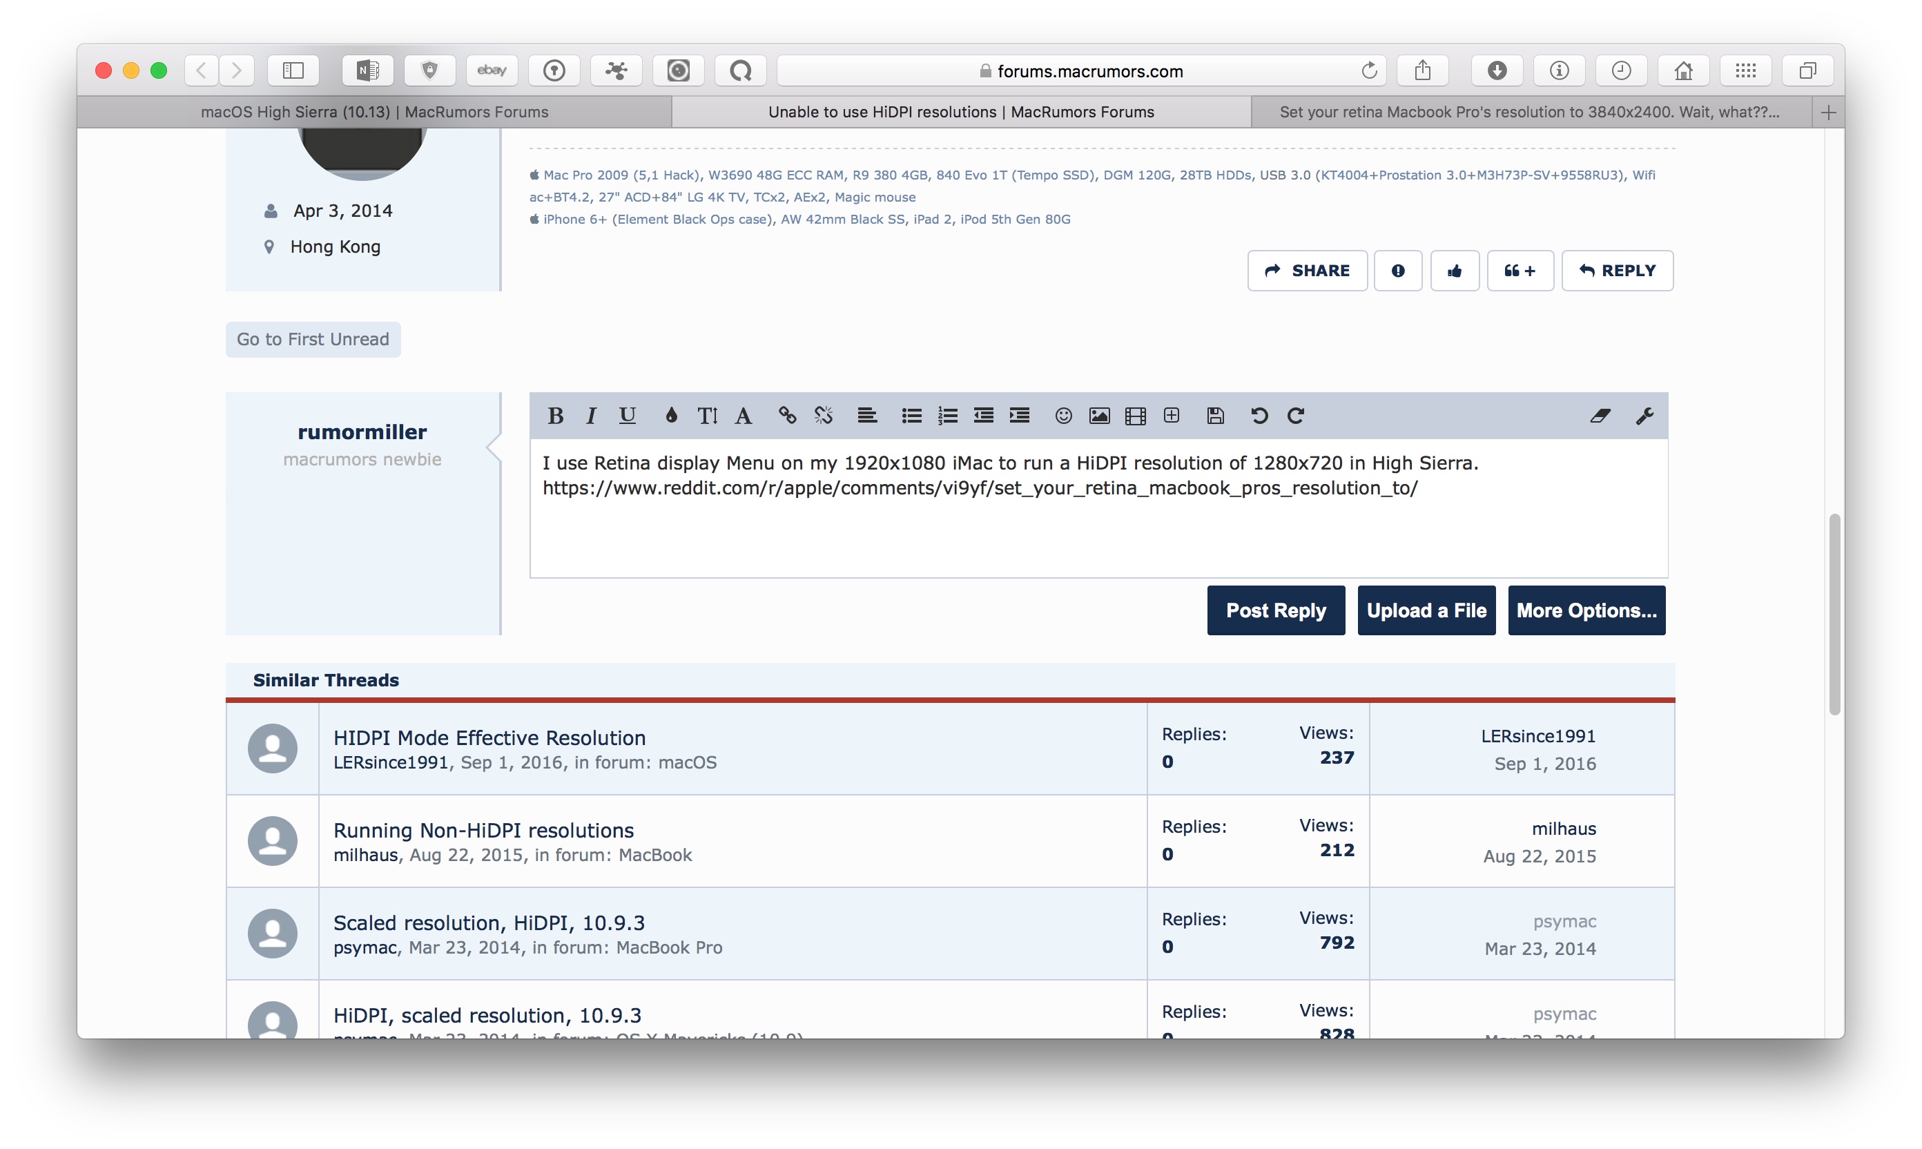1922x1149 pixels.
Task: Click the Safari forward arrow
Action: 237,70
